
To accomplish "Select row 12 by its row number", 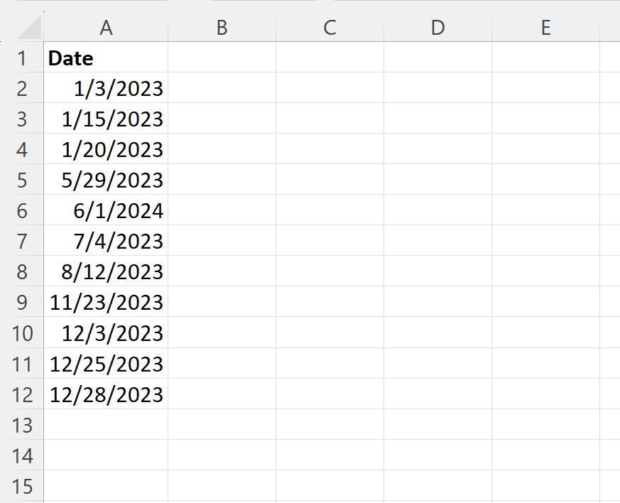I will coord(23,394).
